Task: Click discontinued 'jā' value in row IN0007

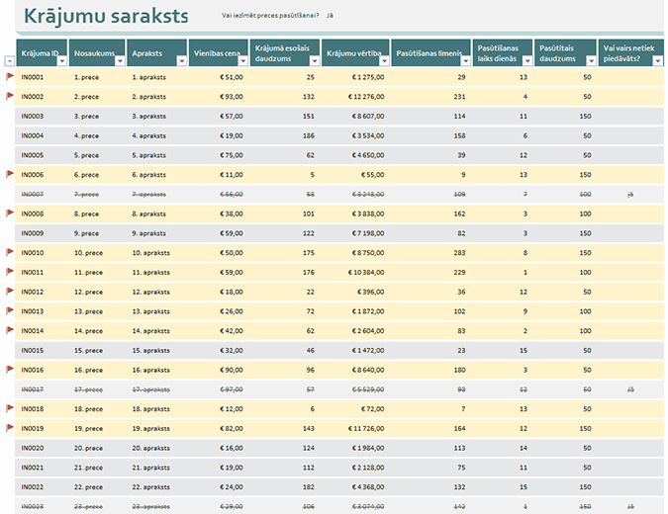Action: point(630,194)
